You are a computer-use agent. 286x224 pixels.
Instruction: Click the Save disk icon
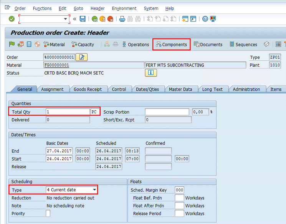coord(83,19)
